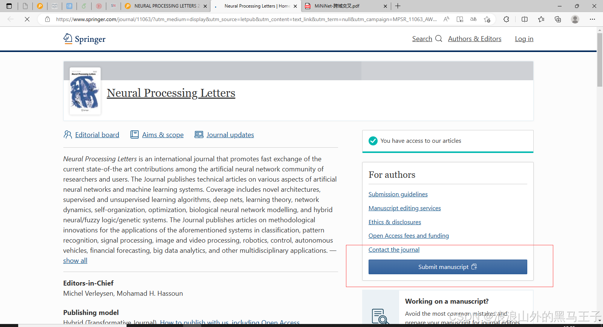Close the Neural Processing Letters Home tab
The width and height of the screenshot is (603, 327).
295,6
